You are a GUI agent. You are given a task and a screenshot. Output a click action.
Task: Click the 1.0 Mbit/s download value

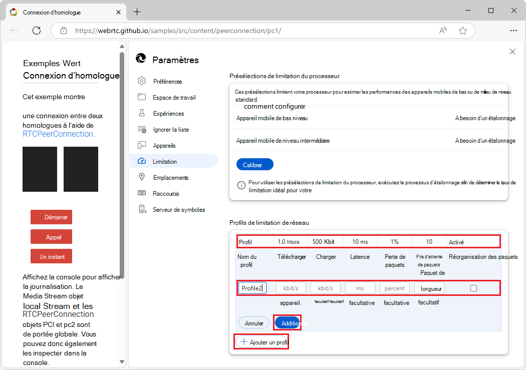288,242
